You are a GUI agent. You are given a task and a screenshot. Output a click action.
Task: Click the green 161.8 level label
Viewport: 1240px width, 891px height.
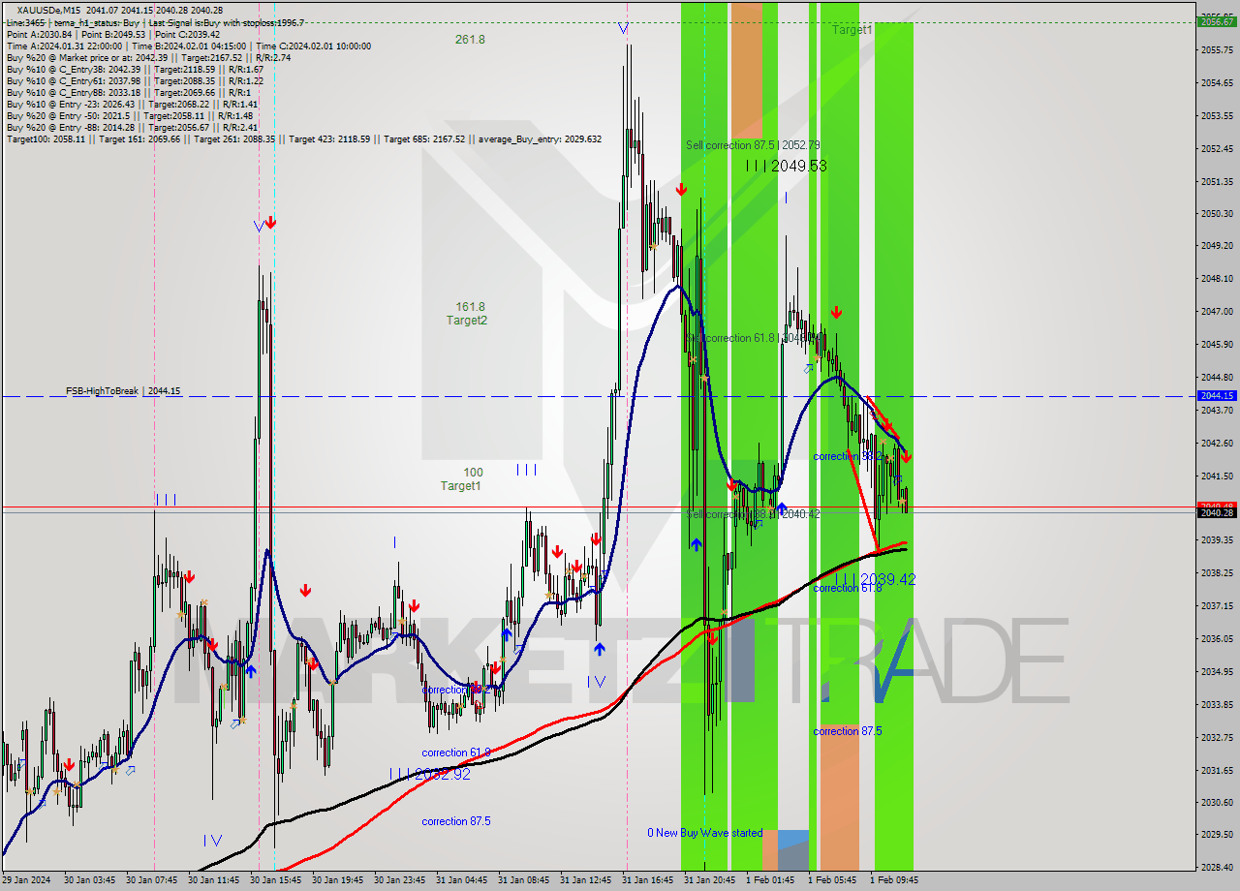point(470,307)
